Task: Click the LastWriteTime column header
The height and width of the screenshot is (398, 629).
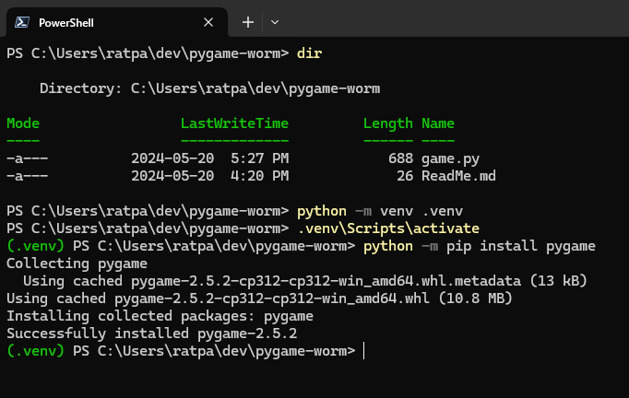Action: point(234,123)
